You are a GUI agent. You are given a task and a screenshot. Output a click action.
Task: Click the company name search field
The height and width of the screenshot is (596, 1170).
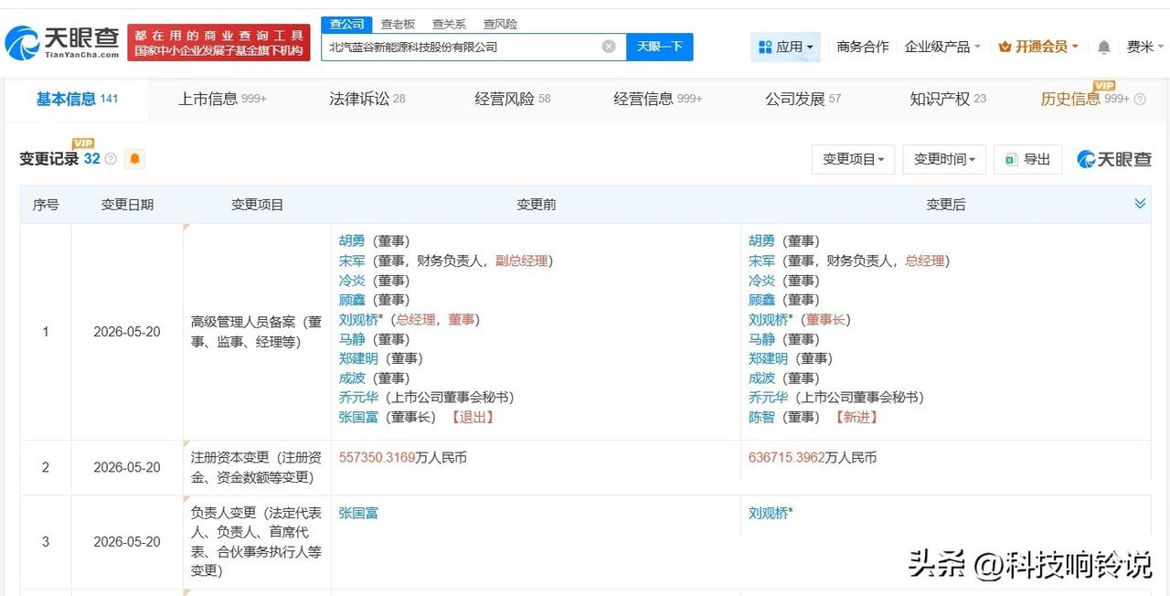tap(473, 47)
